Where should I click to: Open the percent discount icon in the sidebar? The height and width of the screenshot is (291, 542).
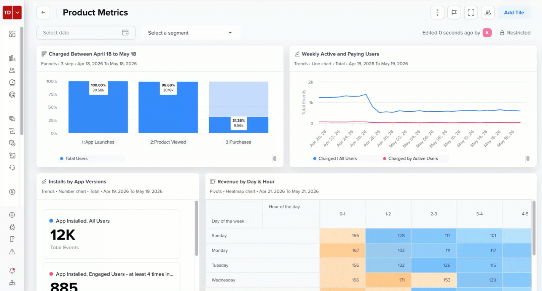[x=12, y=192]
